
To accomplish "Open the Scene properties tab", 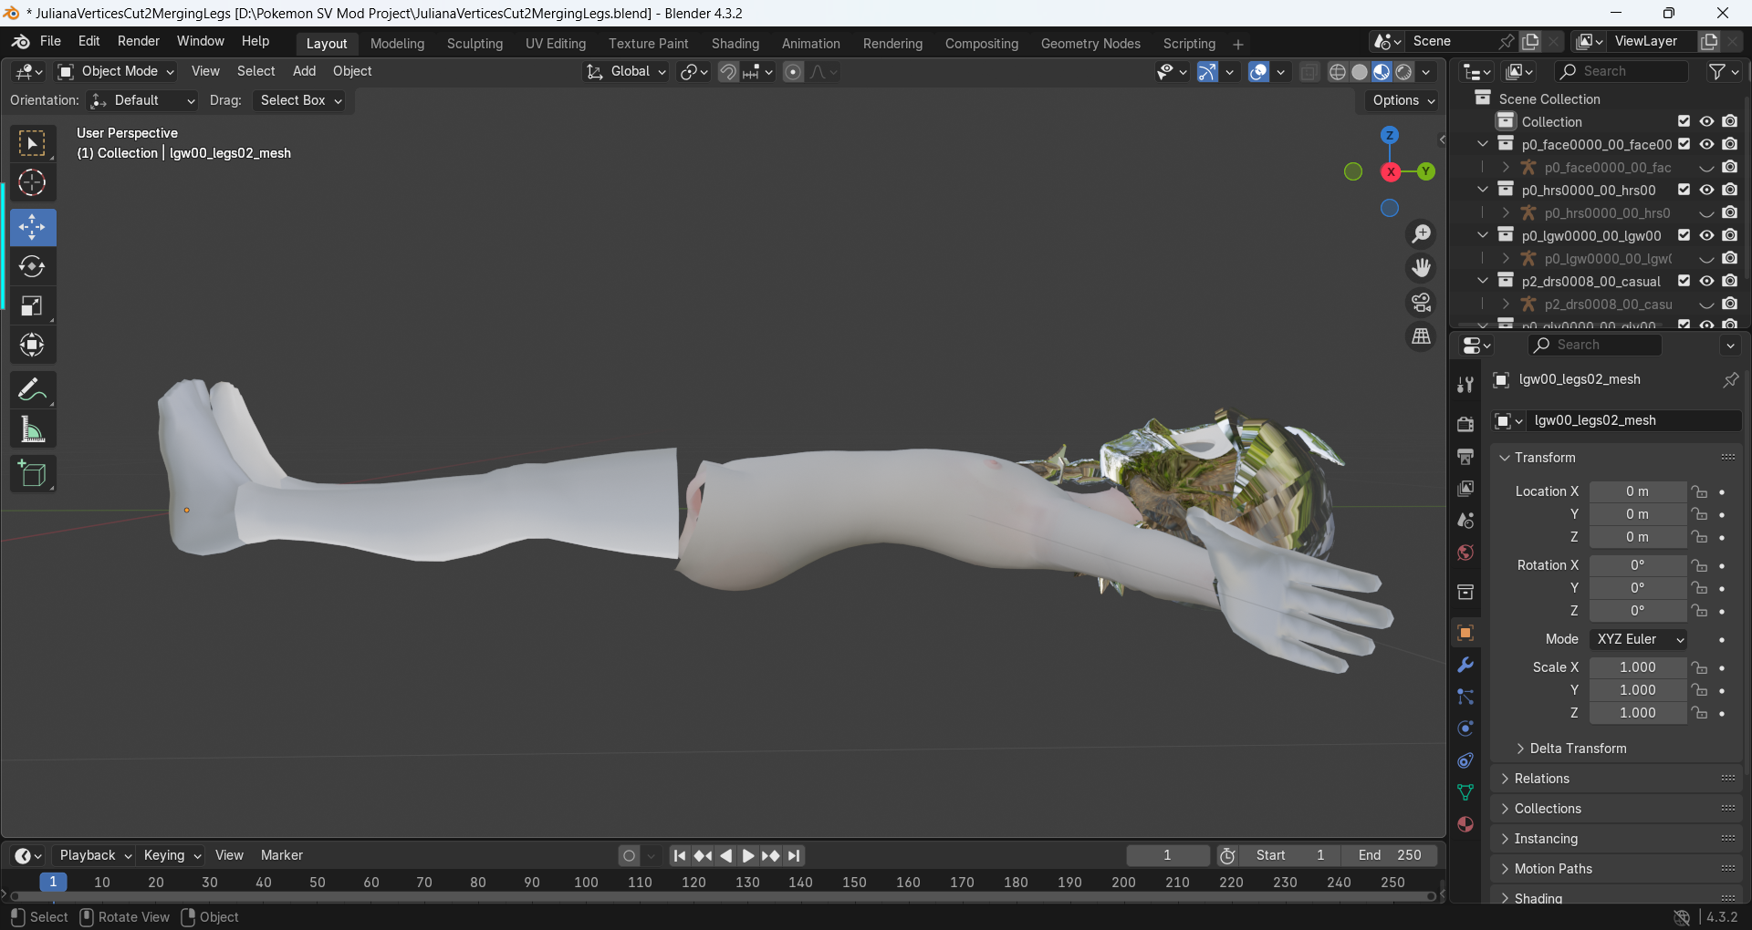I will tap(1465, 521).
